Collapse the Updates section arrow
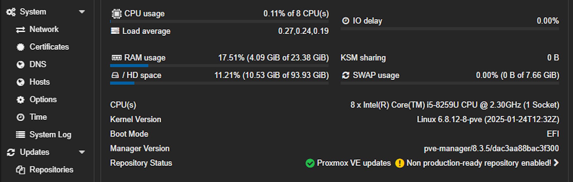The image size is (573, 182). 82,152
